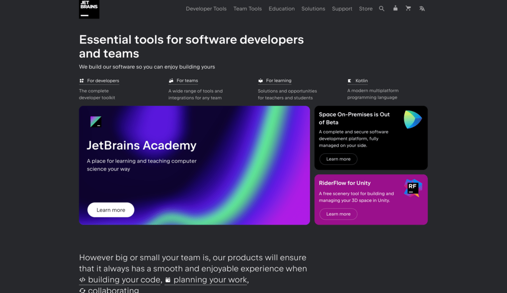Click the graduation icon beside For learning
Image resolution: width=507 pixels, height=293 pixels.
(x=261, y=81)
